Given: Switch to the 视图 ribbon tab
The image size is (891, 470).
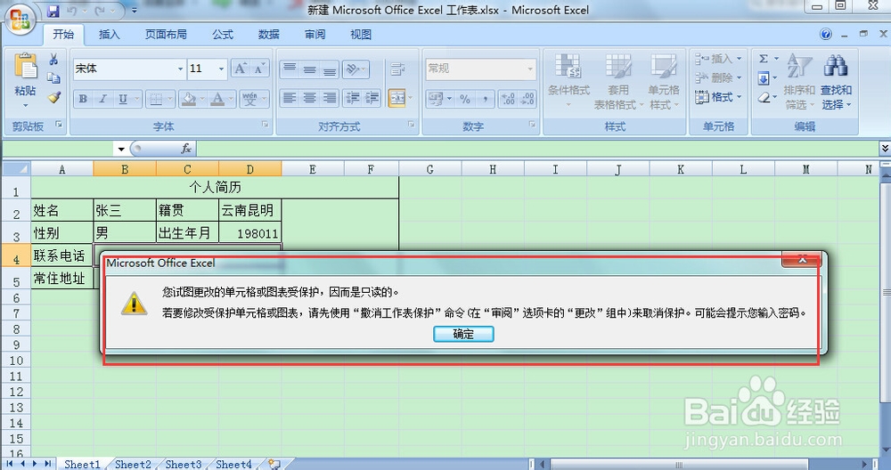Looking at the screenshot, I should pyautogui.click(x=361, y=35).
